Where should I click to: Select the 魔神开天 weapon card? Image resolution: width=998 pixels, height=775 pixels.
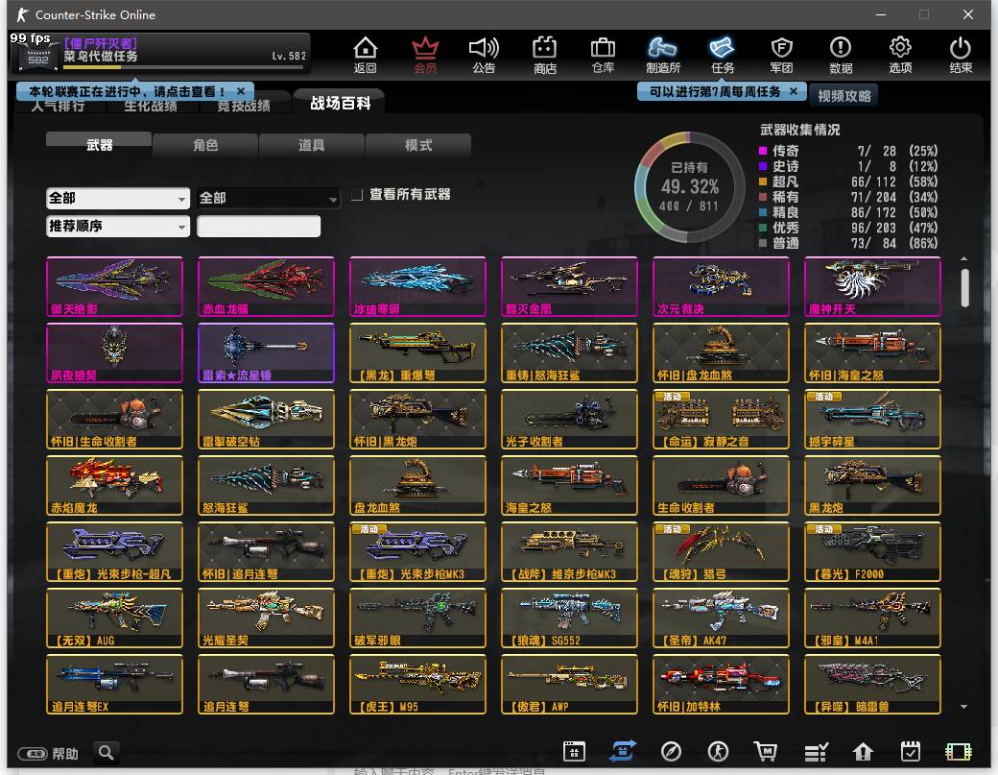[x=872, y=286]
